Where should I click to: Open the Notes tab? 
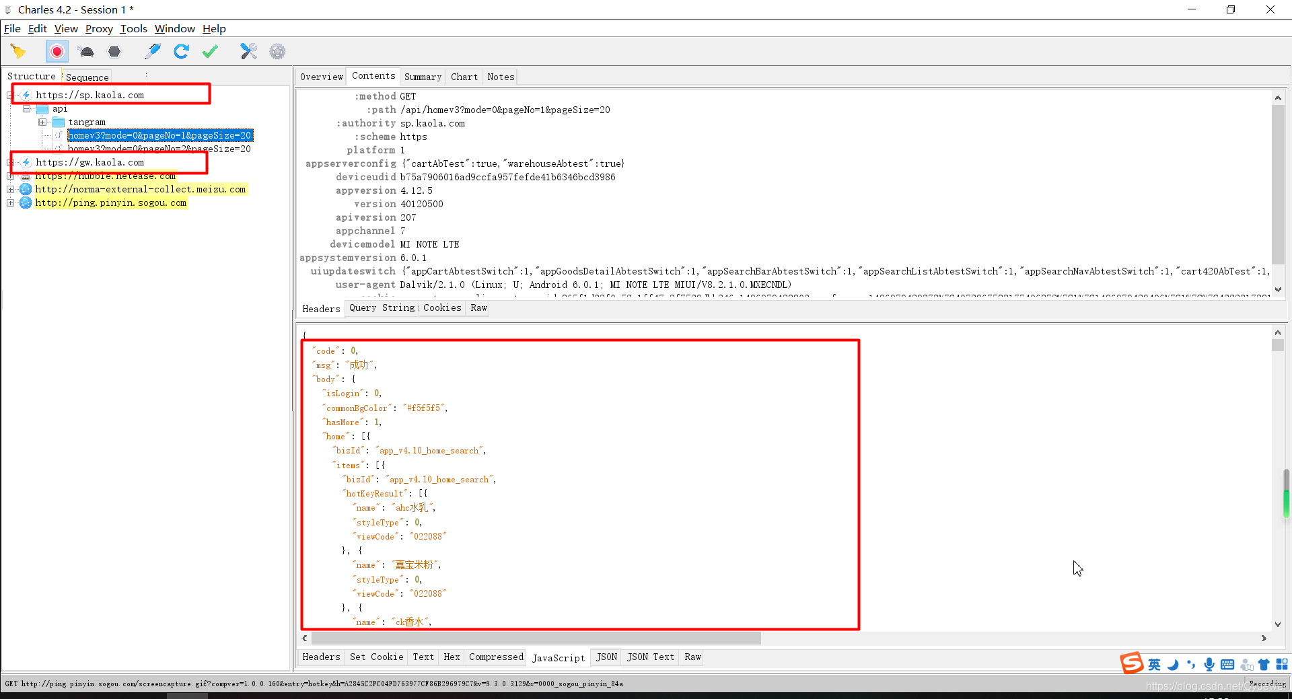pos(501,77)
